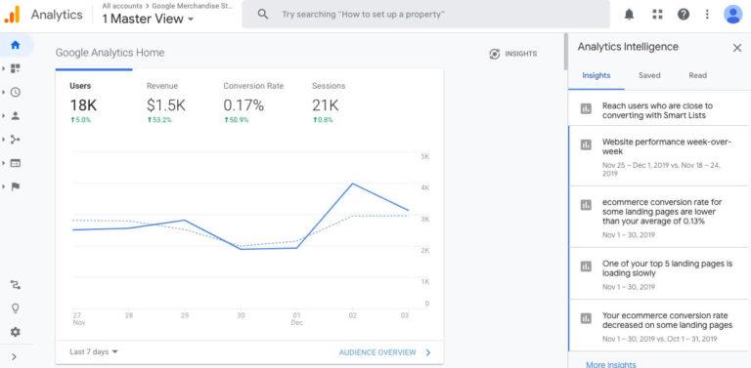The height and width of the screenshot is (368, 751).
Task: Open the notifications bell
Action: pyautogui.click(x=629, y=15)
